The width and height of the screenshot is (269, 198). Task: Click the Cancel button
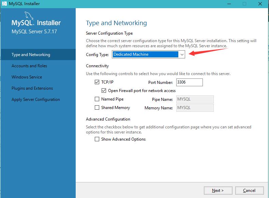pos(249,191)
